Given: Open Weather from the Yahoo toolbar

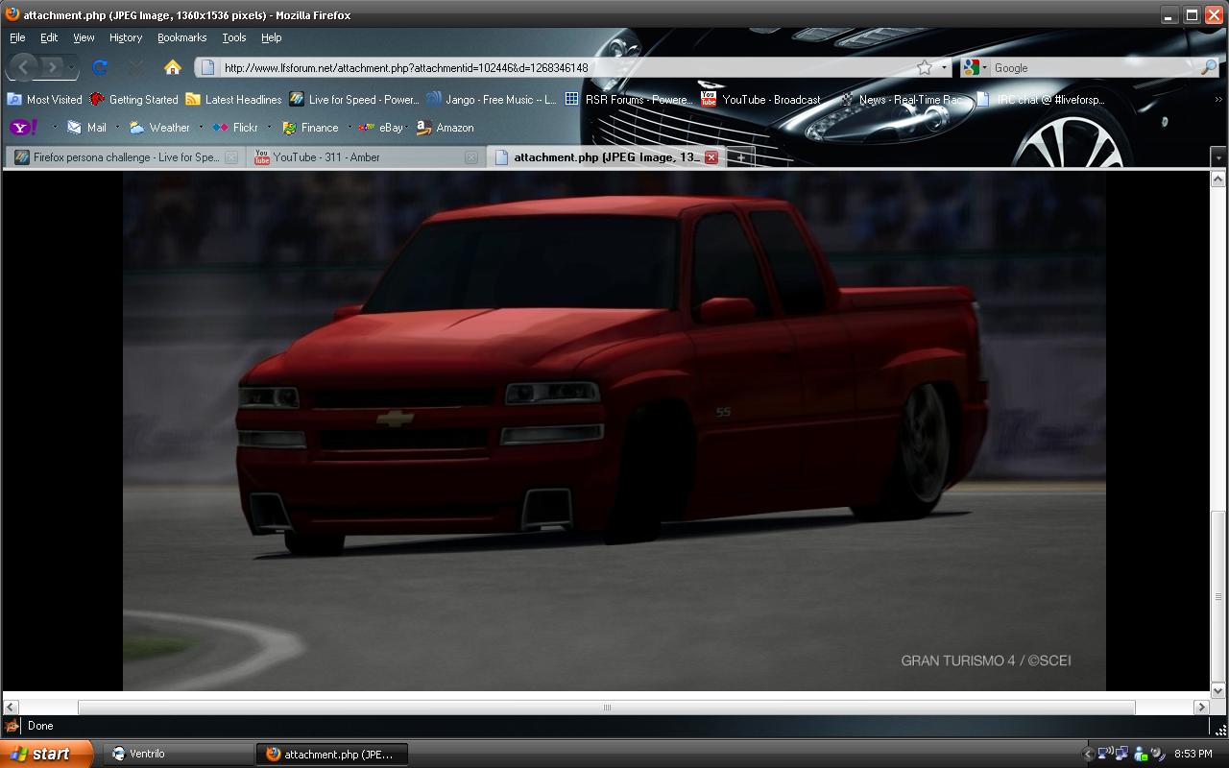Looking at the screenshot, I should (x=159, y=127).
